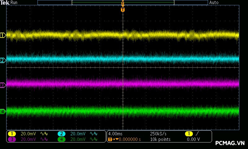Toggle the cyan channel 2 badge
Image resolution: width=248 pixels, height=149 pixels.
(61, 134)
